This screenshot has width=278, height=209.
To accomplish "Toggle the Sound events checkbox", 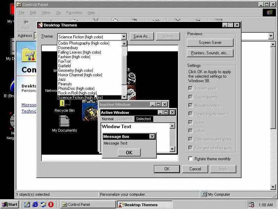I will click(x=190, y=97).
